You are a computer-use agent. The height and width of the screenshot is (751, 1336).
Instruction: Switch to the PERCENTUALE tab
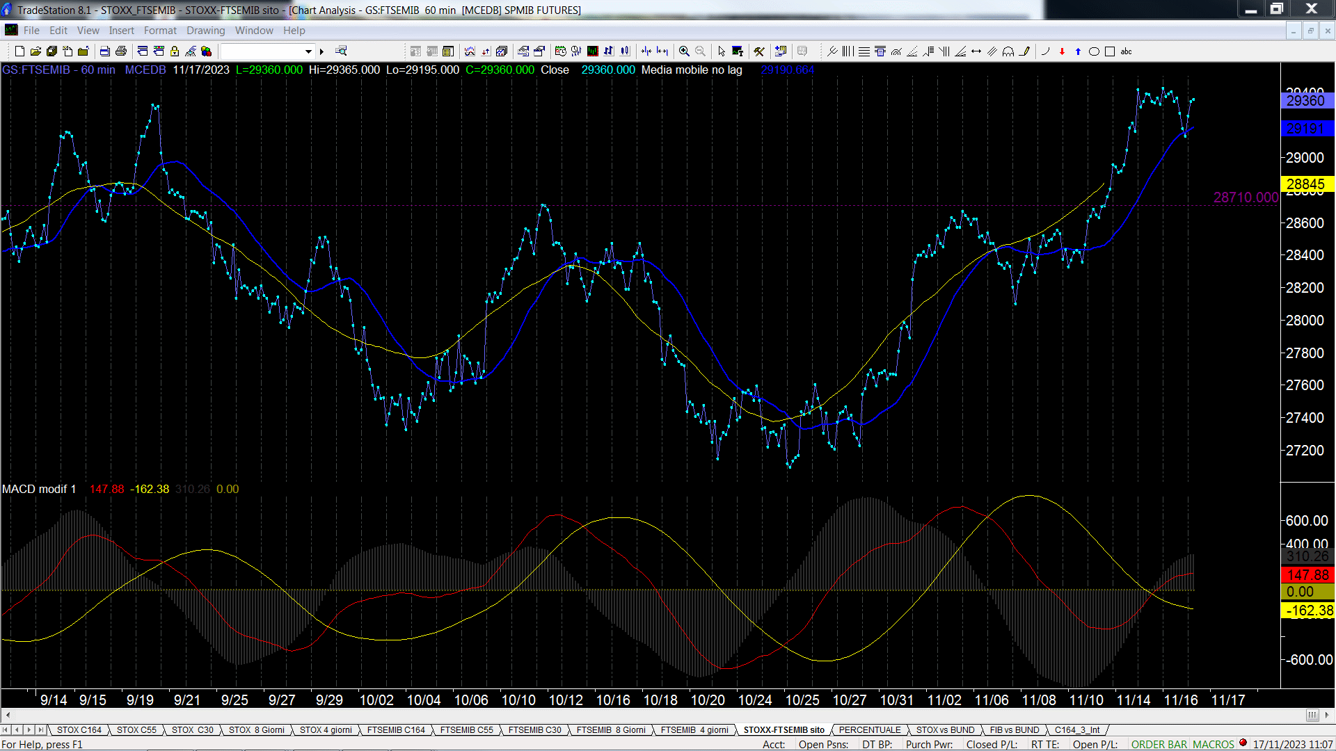tap(870, 729)
